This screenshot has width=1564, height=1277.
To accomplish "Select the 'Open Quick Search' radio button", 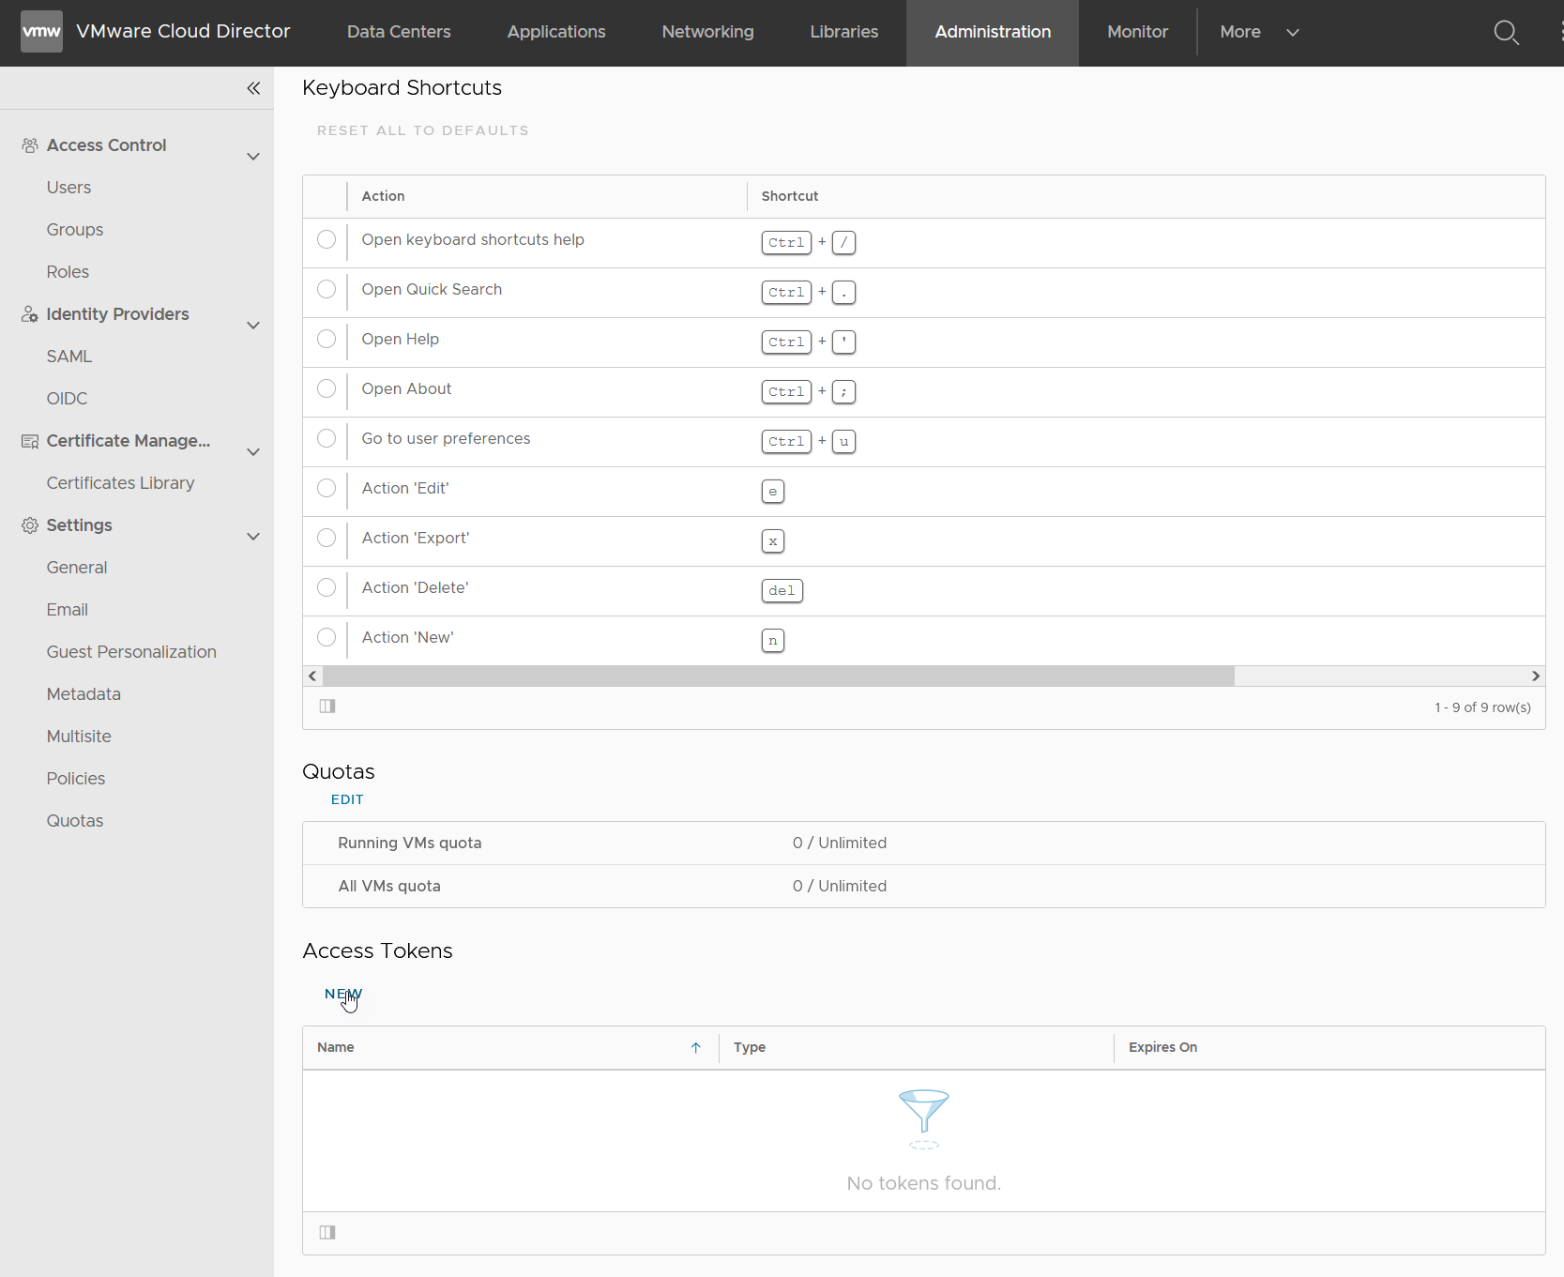I will coord(326,290).
